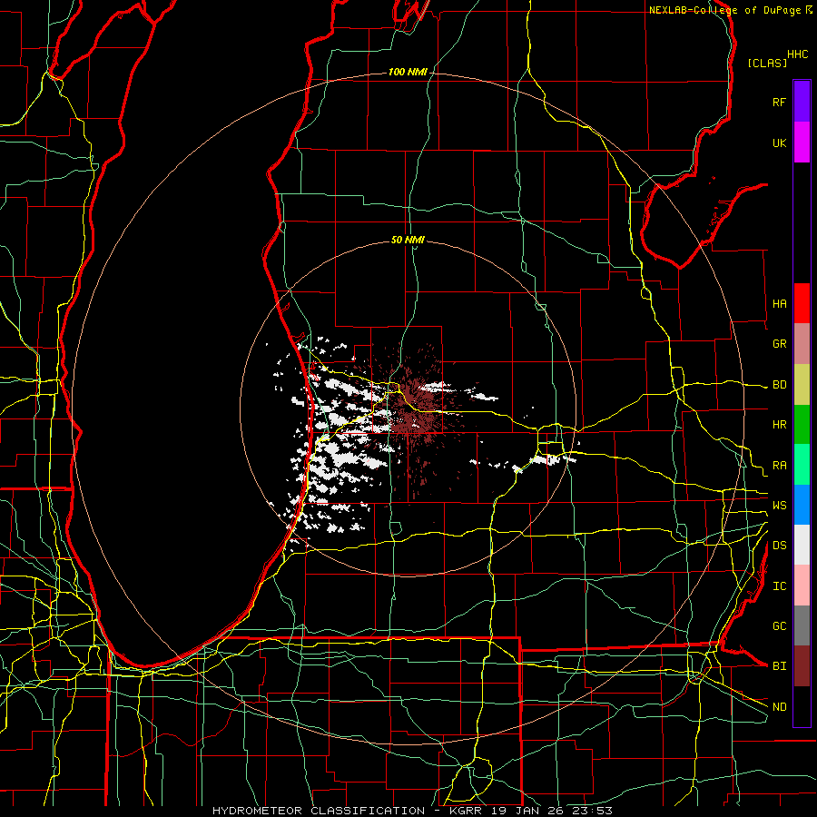The image size is (817, 817).
Task: Click the ND legend label
Action: [780, 707]
